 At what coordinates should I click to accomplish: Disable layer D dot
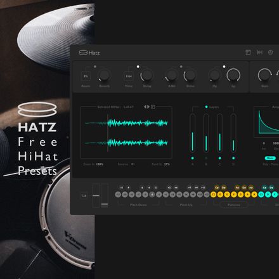(x=233, y=158)
